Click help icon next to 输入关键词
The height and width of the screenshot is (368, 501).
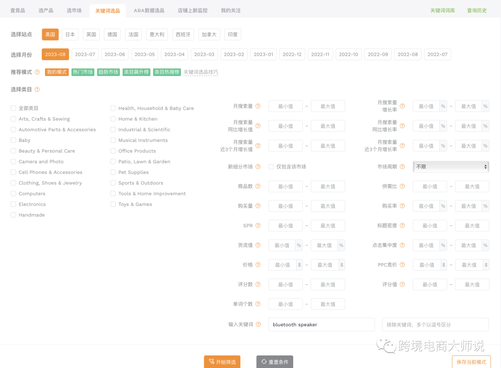258,324
